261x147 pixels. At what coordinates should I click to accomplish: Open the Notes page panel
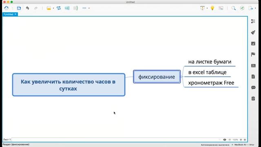[x=253, y=76]
